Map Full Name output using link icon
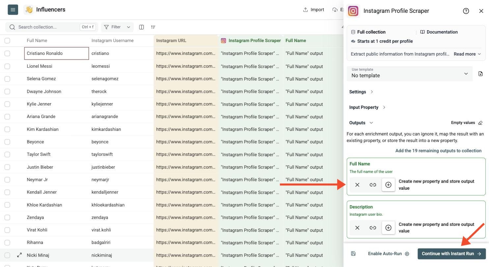 click(x=373, y=185)
